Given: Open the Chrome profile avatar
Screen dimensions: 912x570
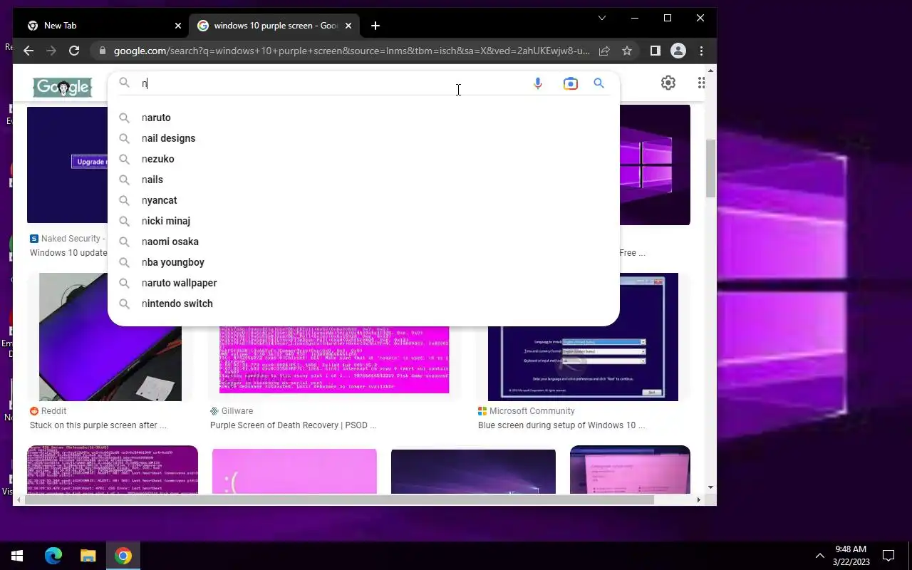Looking at the screenshot, I should [678, 51].
